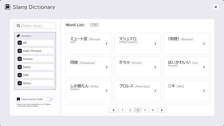Image resolution: width=224 pixels, height=126 pixels.
Task: Open the プロレス Puroresu word card
Action: click(138, 91)
